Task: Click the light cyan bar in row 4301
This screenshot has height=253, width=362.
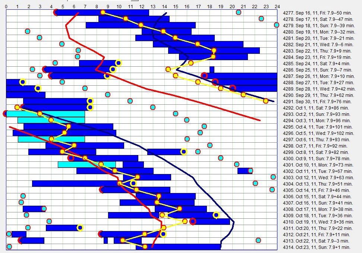Action: point(86,164)
